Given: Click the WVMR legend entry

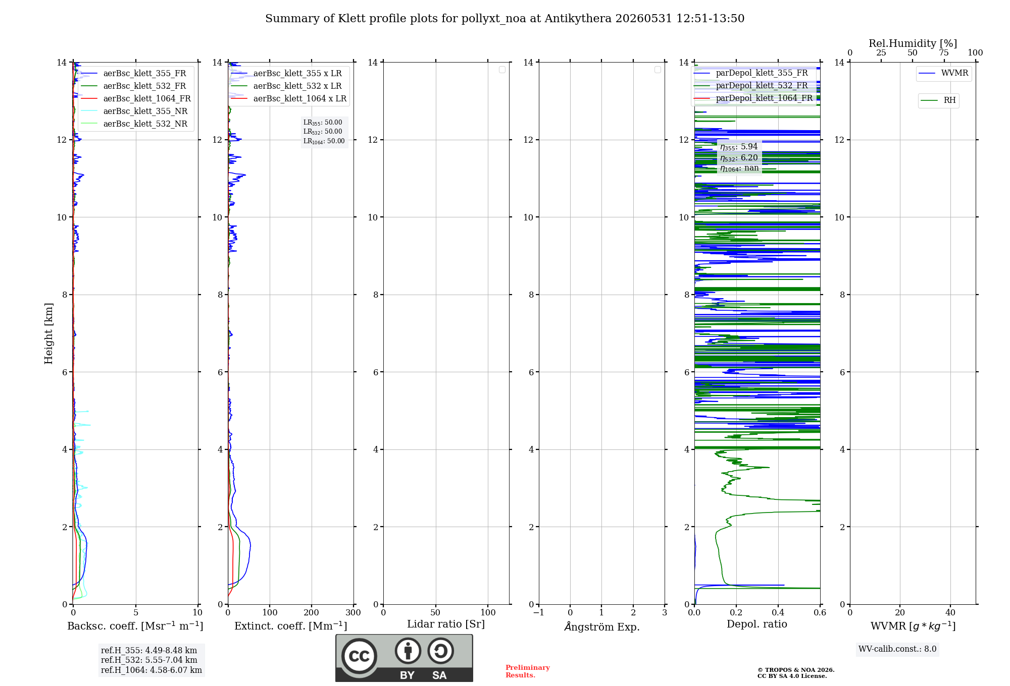Looking at the screenshot, I should (x=944, y=73).
